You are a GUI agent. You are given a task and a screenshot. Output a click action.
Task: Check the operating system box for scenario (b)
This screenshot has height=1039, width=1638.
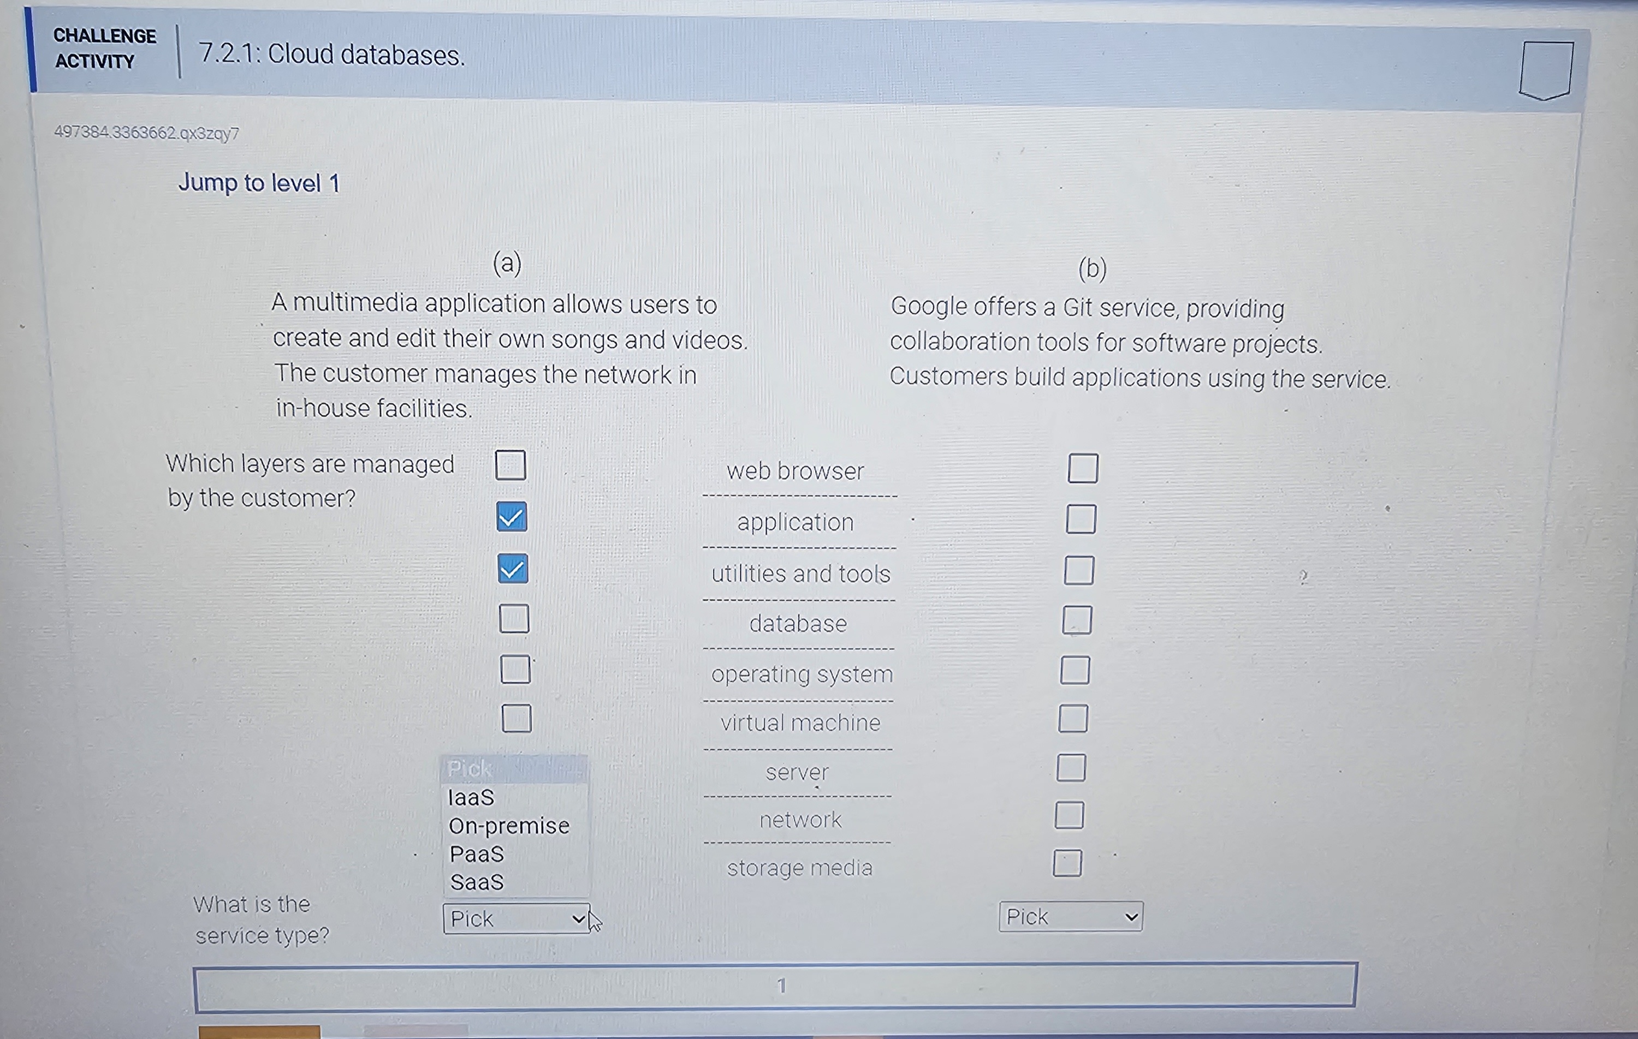pos(1075,671)
